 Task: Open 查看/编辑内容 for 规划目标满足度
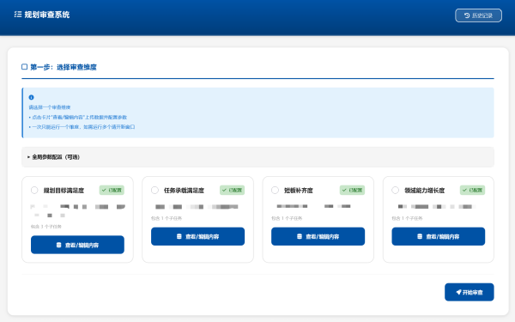click(77, 245)
